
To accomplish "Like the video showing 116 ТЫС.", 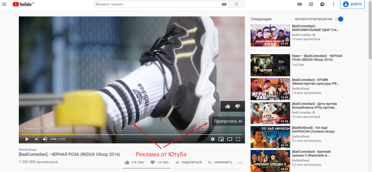I will (x=134, y=162).
